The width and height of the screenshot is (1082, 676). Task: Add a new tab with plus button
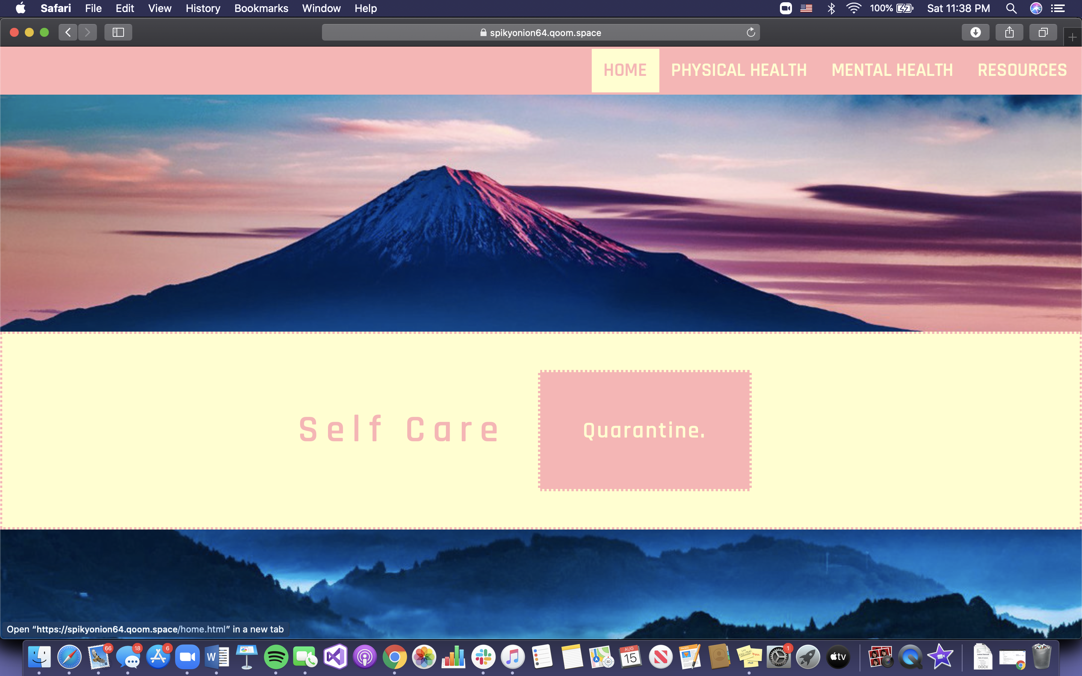[x=1072, y=38]
